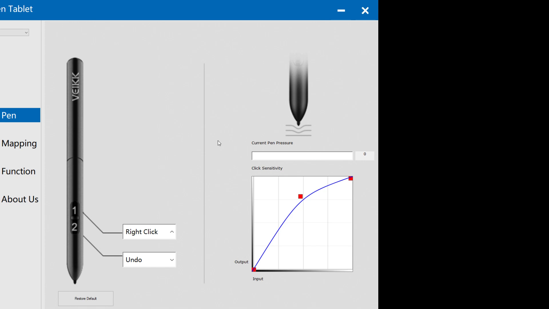Click pen button 2 on the pen image
Screen dimensions: 549x309
click(x=74, y=227)
